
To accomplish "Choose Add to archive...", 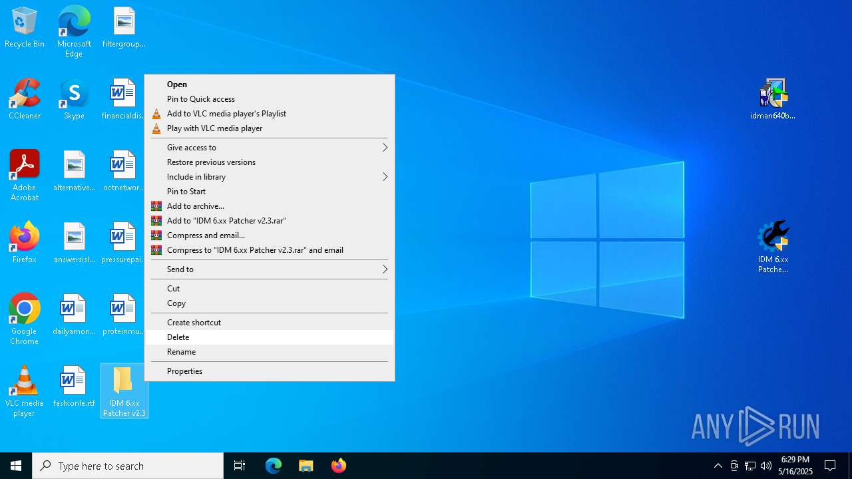I will coord(270,206).
